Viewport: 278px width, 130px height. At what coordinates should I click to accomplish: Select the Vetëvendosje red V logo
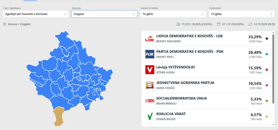click(x=149, y=70)
